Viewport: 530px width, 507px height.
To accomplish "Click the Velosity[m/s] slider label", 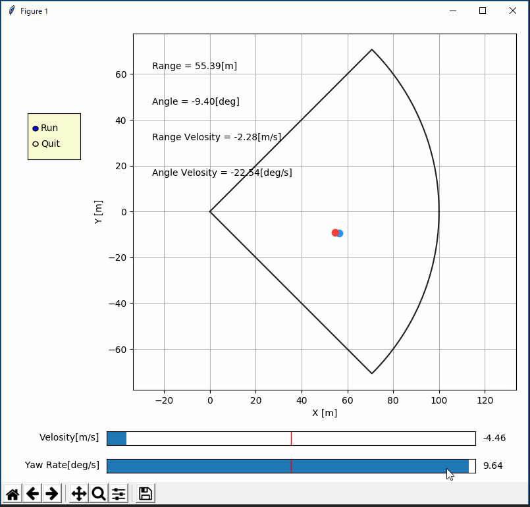I will pyautogui.click(x=69, y=437).
